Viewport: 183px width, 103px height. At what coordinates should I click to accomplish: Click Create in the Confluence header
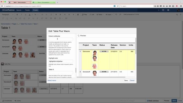(x=35, y=10)
